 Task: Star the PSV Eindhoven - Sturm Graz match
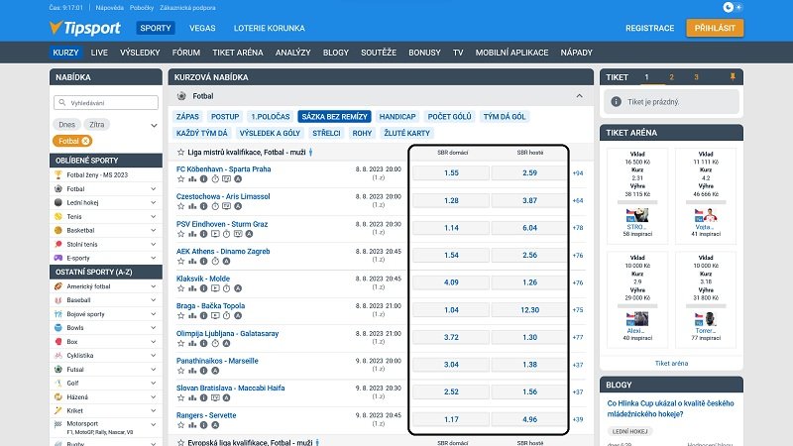pyautogui.click(x=180, y=234)
